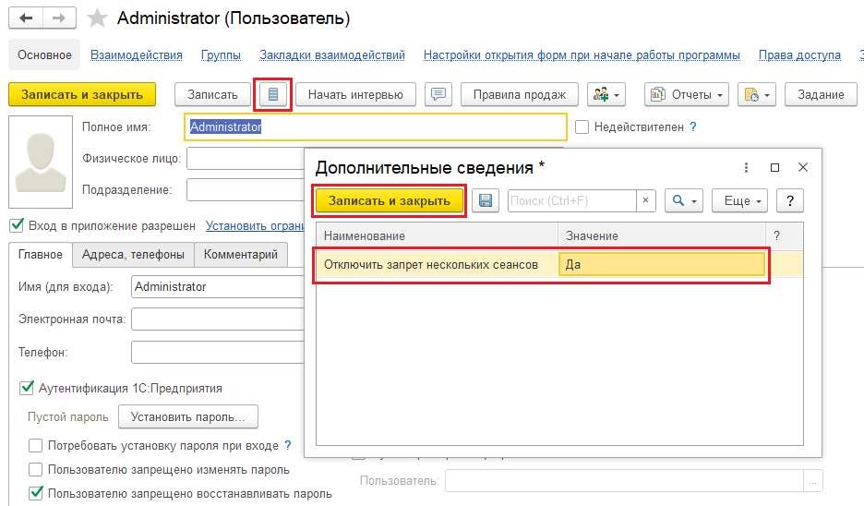Click the floppy disk save icon in dialog
Screen dimensions: 864x506
(x=486, y=200)
